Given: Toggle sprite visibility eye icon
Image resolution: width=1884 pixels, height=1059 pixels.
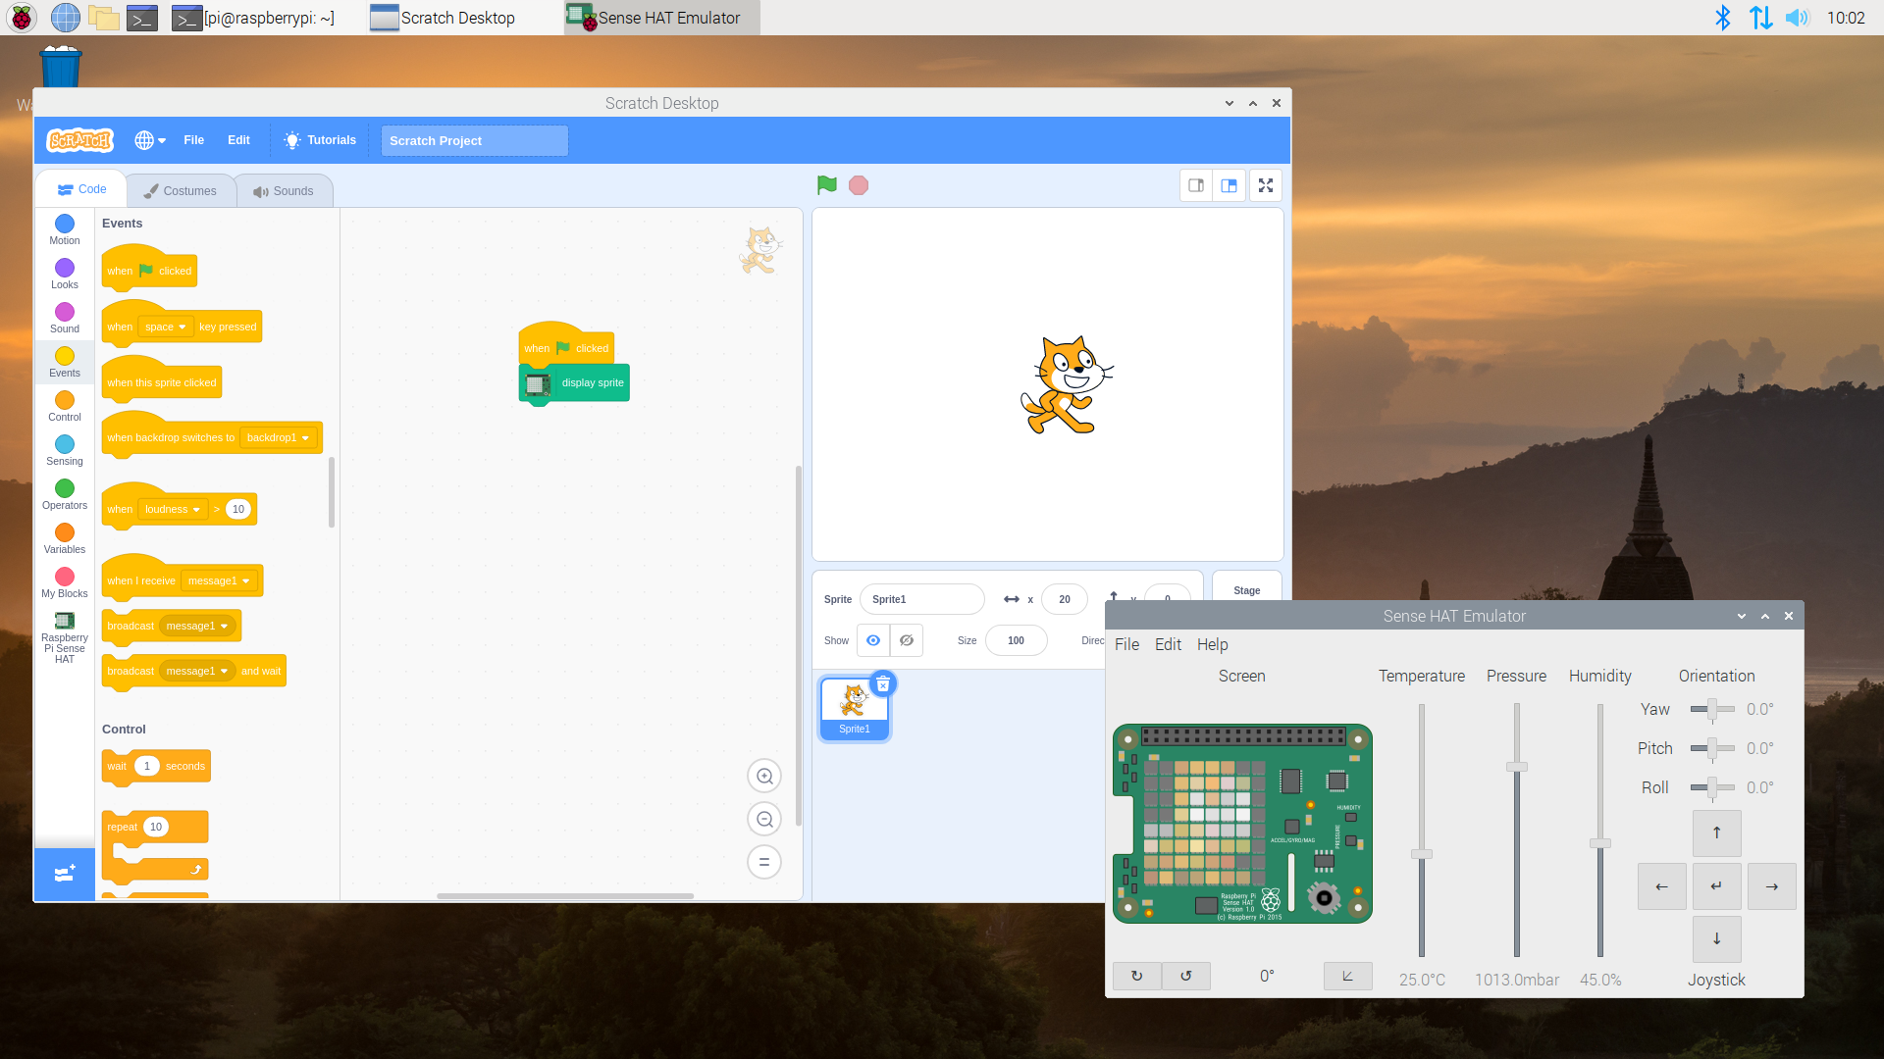Looking at the screenshot, I should [x=873, y=638].
